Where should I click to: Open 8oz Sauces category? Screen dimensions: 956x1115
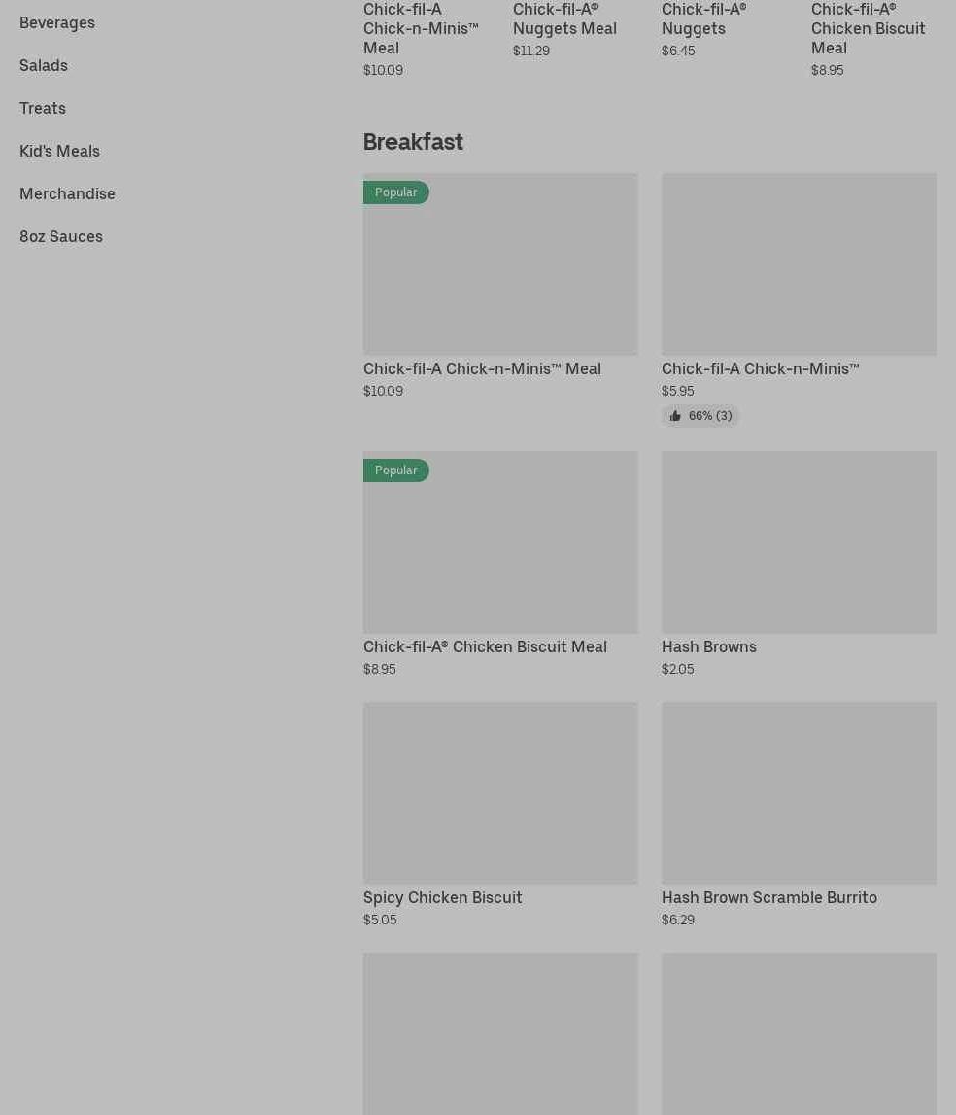[x=61, y=236]
